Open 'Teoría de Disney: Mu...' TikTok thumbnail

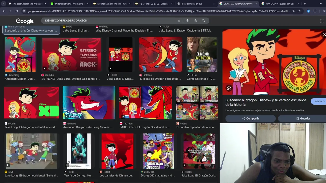pos(79,151)
